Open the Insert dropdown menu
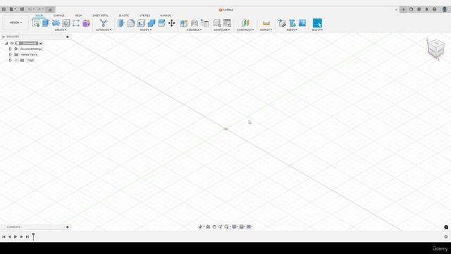The image size is (451, 254). [292, 30]
